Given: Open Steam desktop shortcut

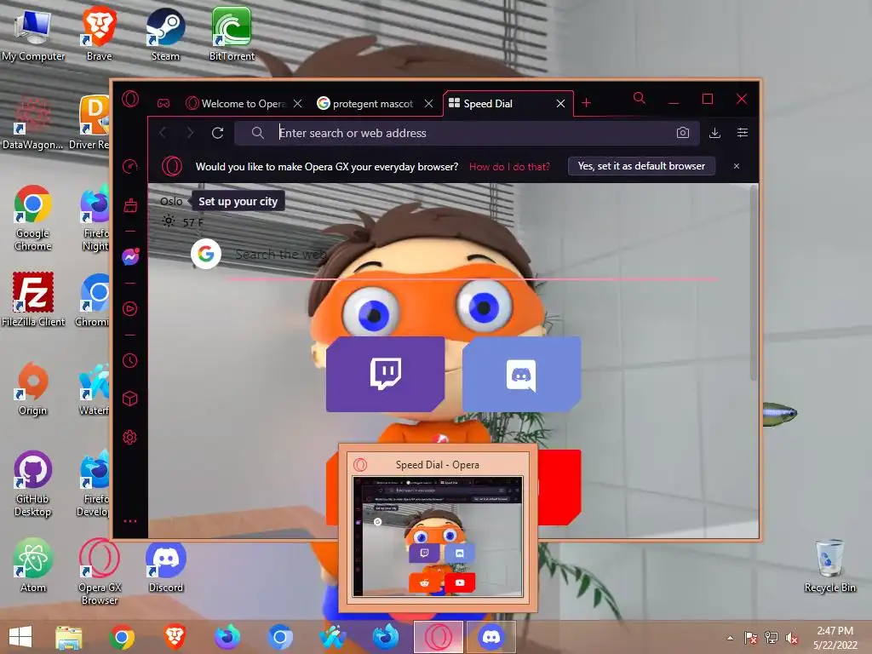Looking at the screenshot, I should [165, 34].
